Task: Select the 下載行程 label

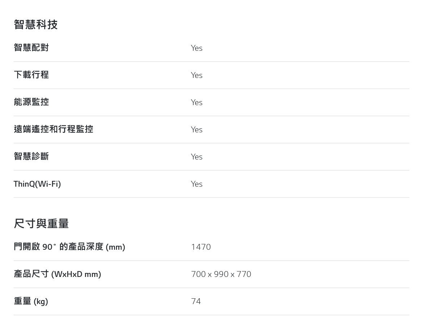Action: (32, 75)
